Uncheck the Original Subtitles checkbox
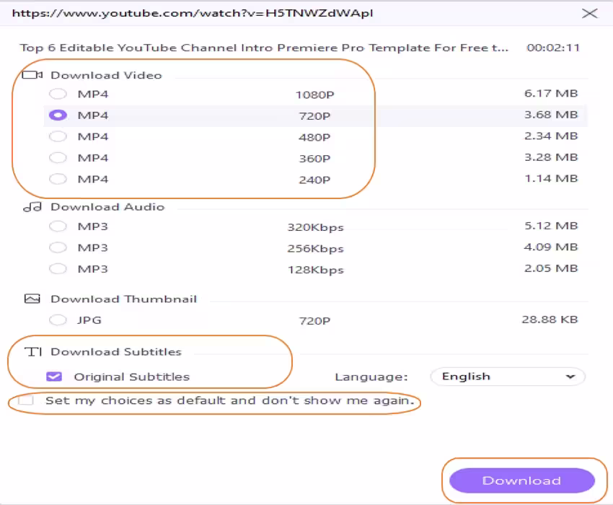Screen dimensions: 613x505 54,377
